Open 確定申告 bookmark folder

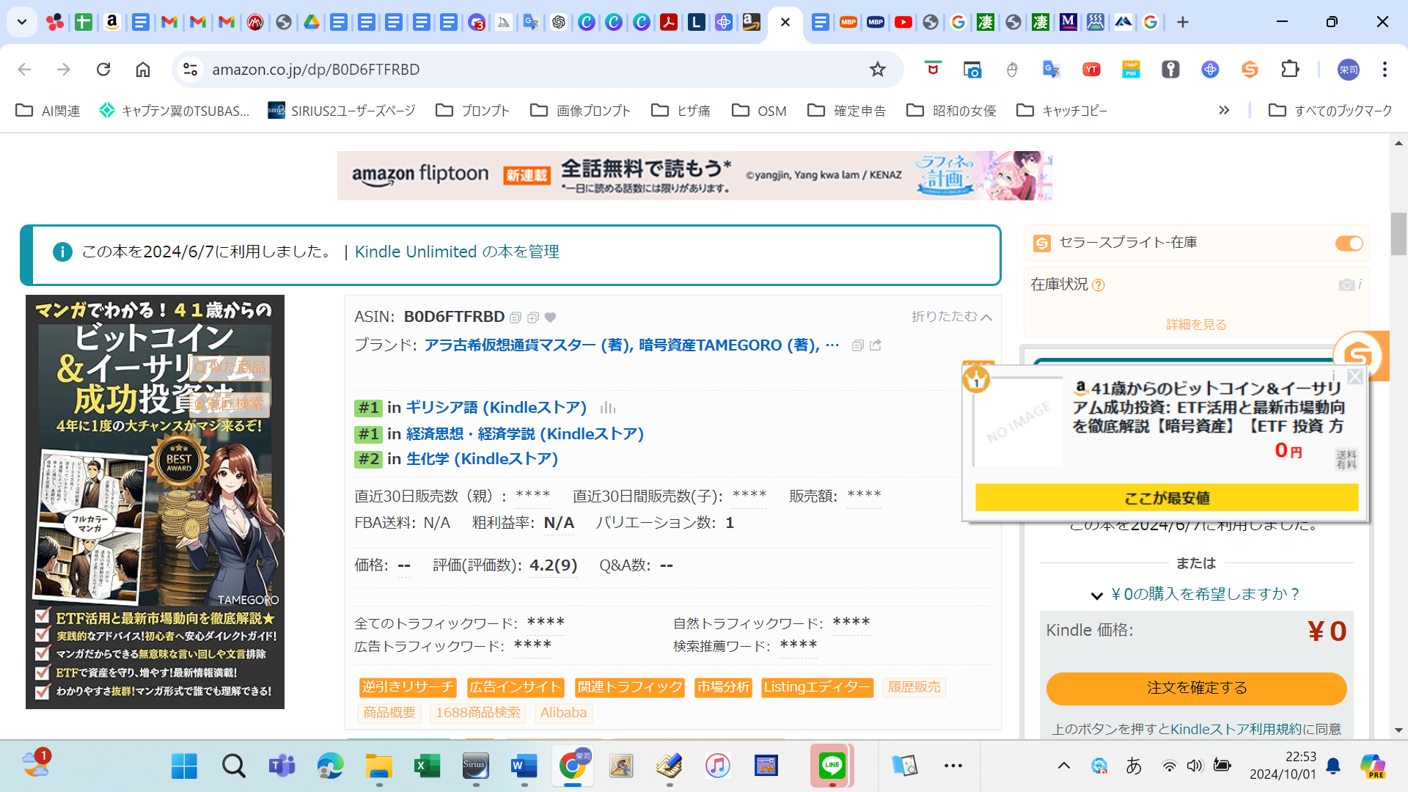pos(846,111)
